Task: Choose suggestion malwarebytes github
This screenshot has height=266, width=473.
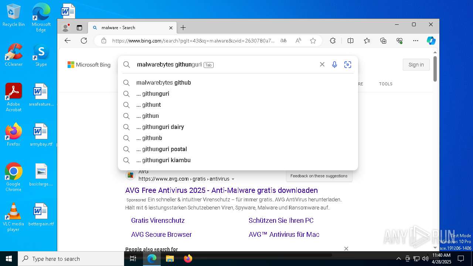Action: pyautogui.click(x=238, y=83)
